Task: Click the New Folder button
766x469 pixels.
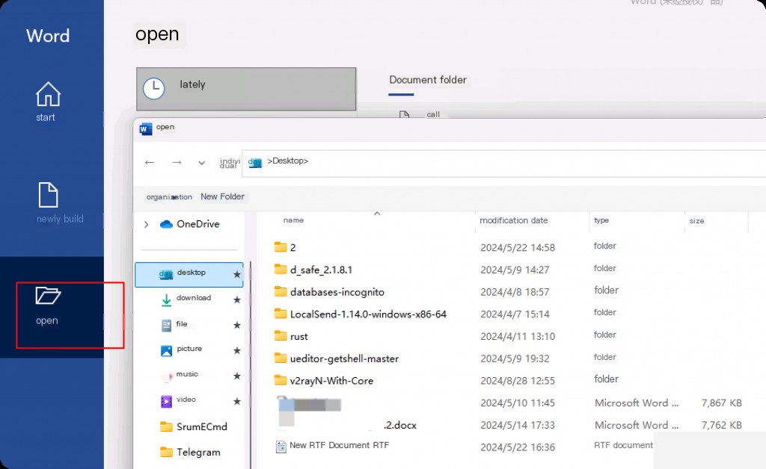Action: point(222,196)
